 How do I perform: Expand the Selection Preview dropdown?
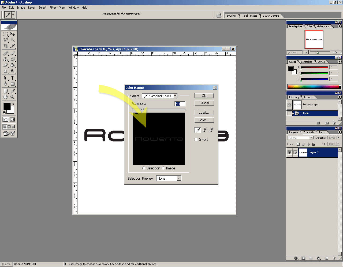tap(169, 178)
